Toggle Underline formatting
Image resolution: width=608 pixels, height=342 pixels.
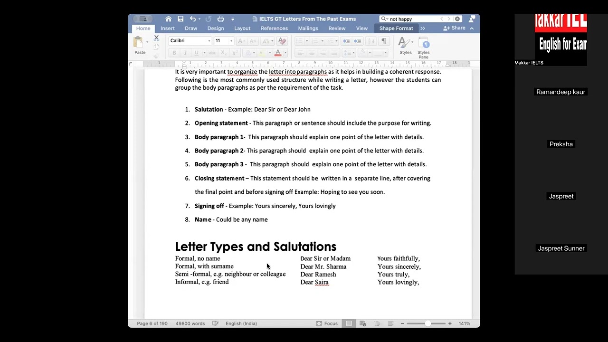tap(196, 53)
